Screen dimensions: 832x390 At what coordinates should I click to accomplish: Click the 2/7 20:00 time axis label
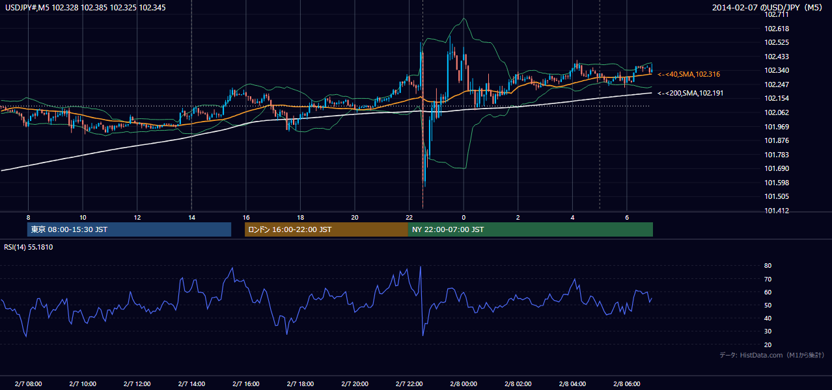pyautogui.click(x=355, y=383)
